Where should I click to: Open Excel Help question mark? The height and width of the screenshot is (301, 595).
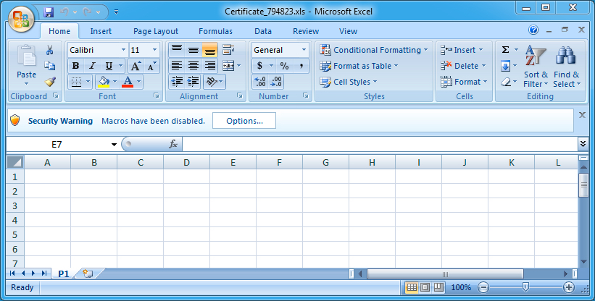533,30
